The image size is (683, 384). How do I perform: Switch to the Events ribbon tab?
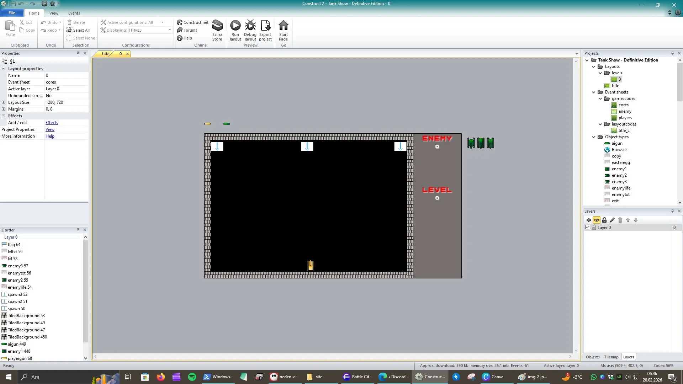pos(74,13)
